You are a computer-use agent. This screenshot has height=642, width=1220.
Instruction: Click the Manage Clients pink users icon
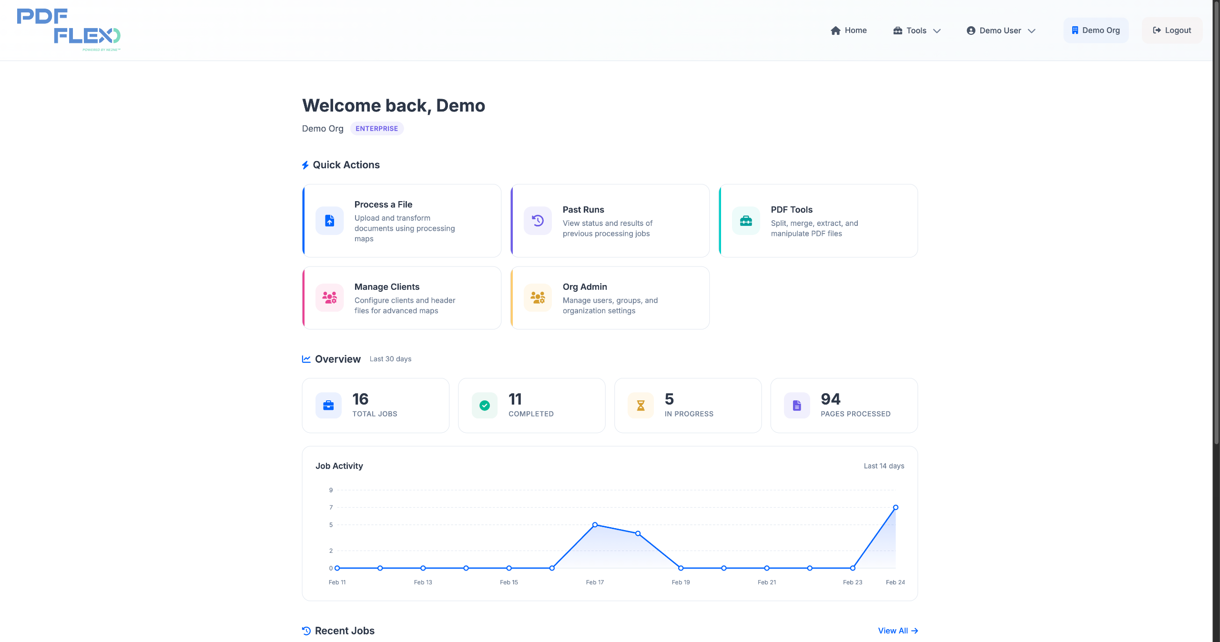click(329, 298)
